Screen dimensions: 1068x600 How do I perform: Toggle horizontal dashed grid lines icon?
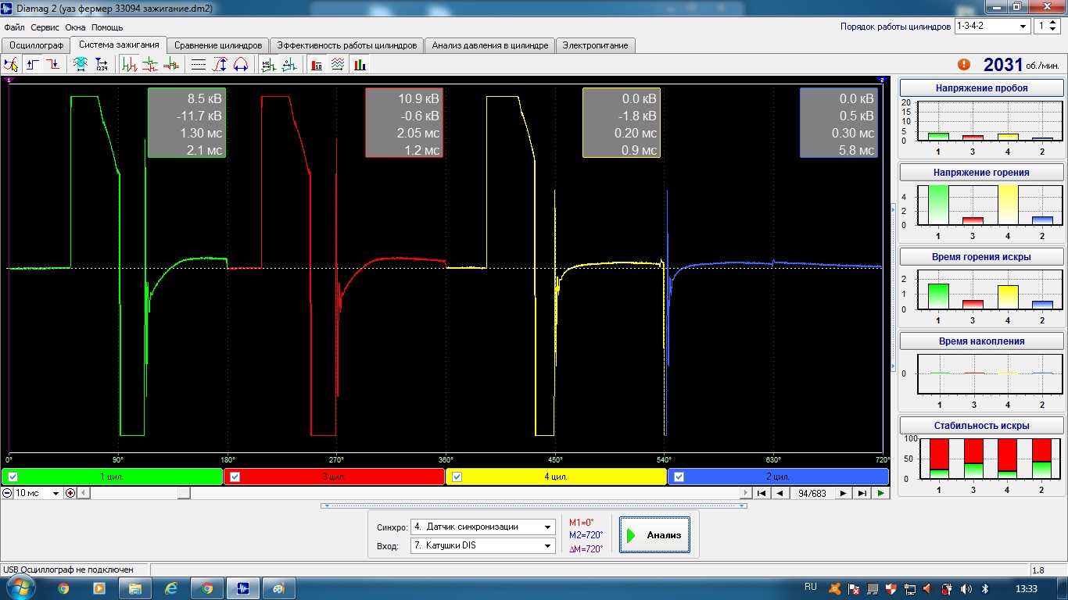[x=199, y=65]
